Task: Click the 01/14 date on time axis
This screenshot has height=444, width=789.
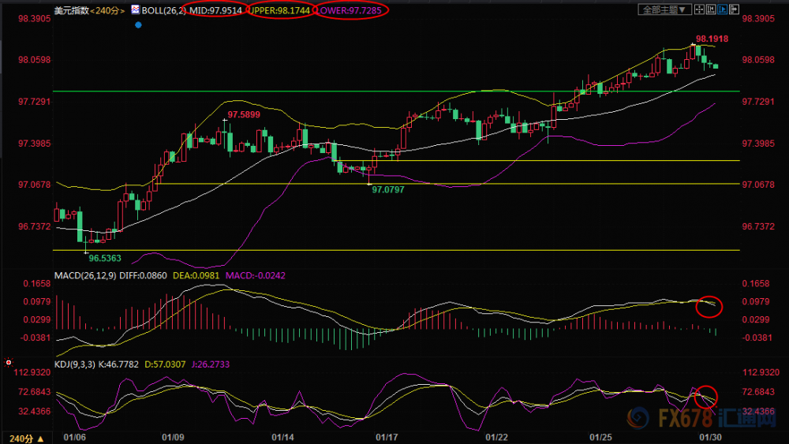Action: point(282,437)
